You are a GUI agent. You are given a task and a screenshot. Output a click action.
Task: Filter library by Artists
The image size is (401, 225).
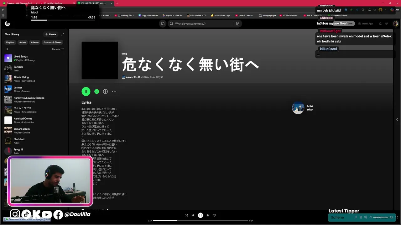tap(23, 42)
